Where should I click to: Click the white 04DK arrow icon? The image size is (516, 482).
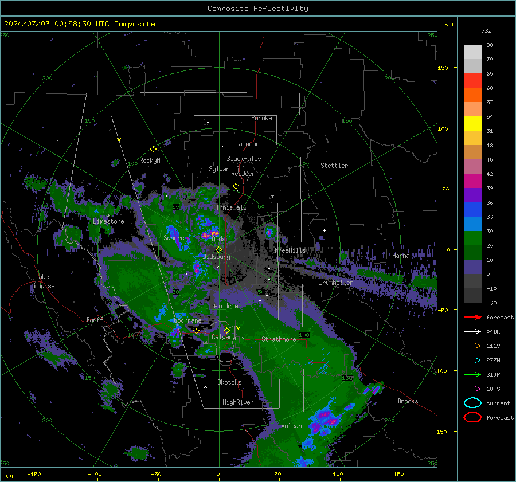(x=472, y=331)
